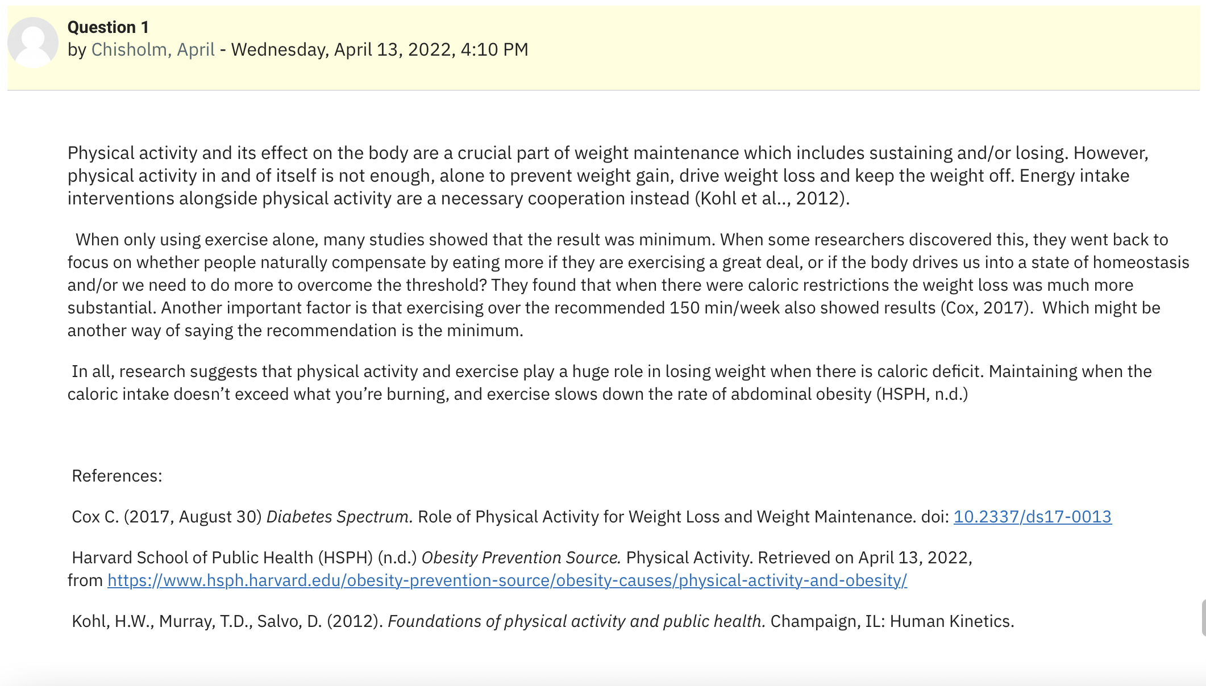Click the Diabetes Spectrum italic journal title

[339, 517]
